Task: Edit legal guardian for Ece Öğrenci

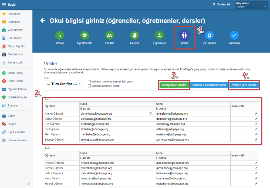Action: pyautogui.click(x=256, y=124)
